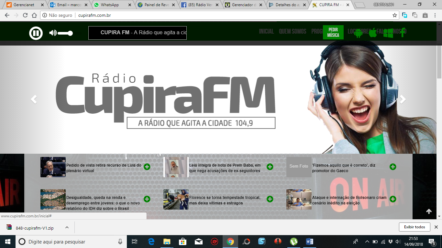442x248 pixels.
Task: Mute the radio player speaker icon
Action: (x=53, y=33)
